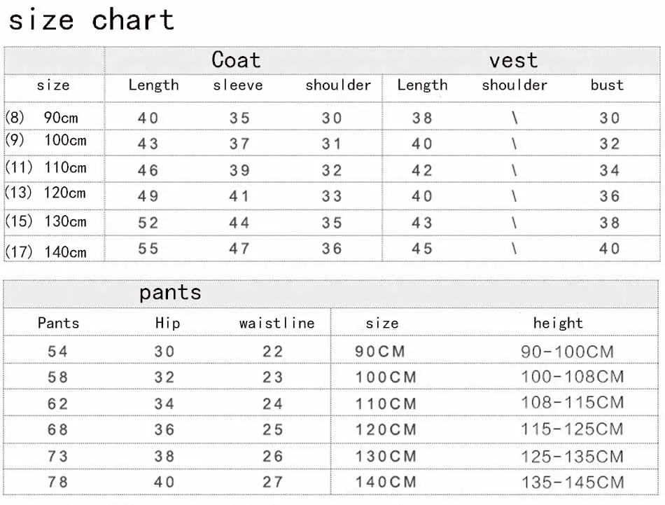Click the 'size chart' title text

pyautogui.click(x=92, y=20)
